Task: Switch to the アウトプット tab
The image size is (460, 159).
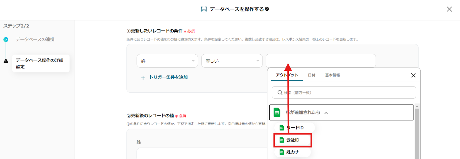Action: [x=287, y=75]
